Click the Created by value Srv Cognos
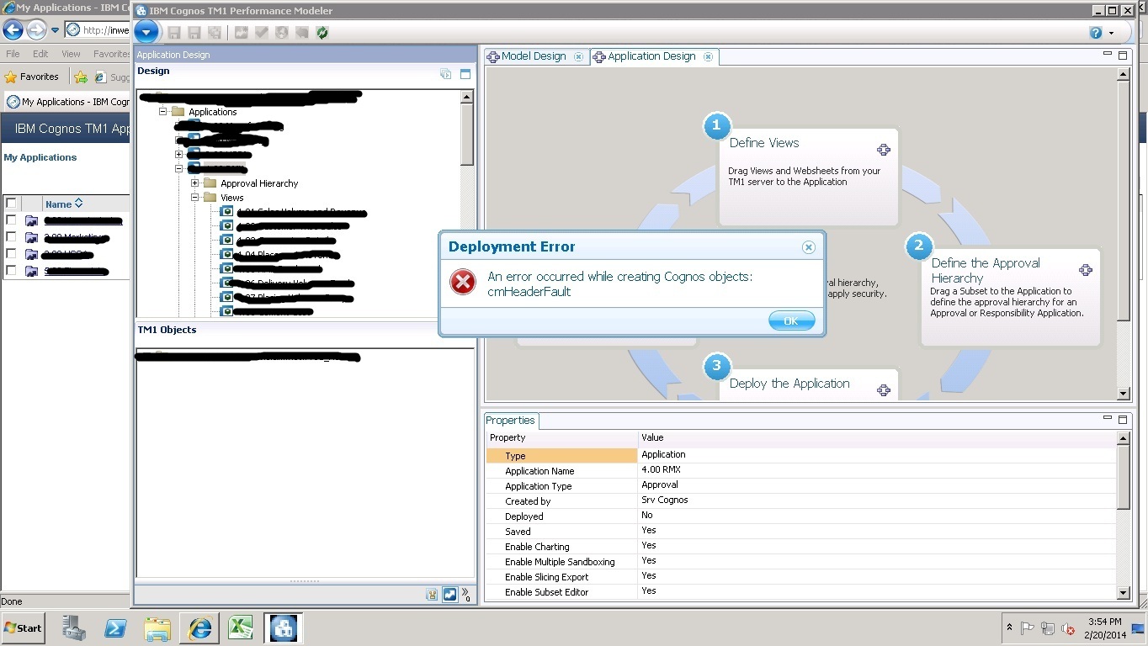Screen dimensions: 1148x646 (x=665, y=500)
